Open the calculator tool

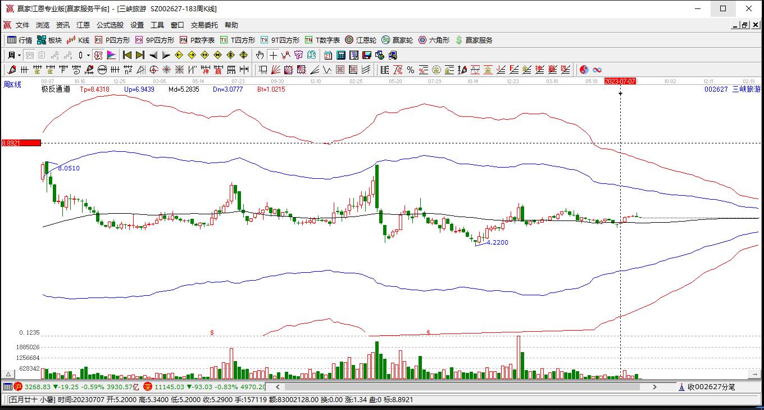pyautogui.click(x=341, y=55)
